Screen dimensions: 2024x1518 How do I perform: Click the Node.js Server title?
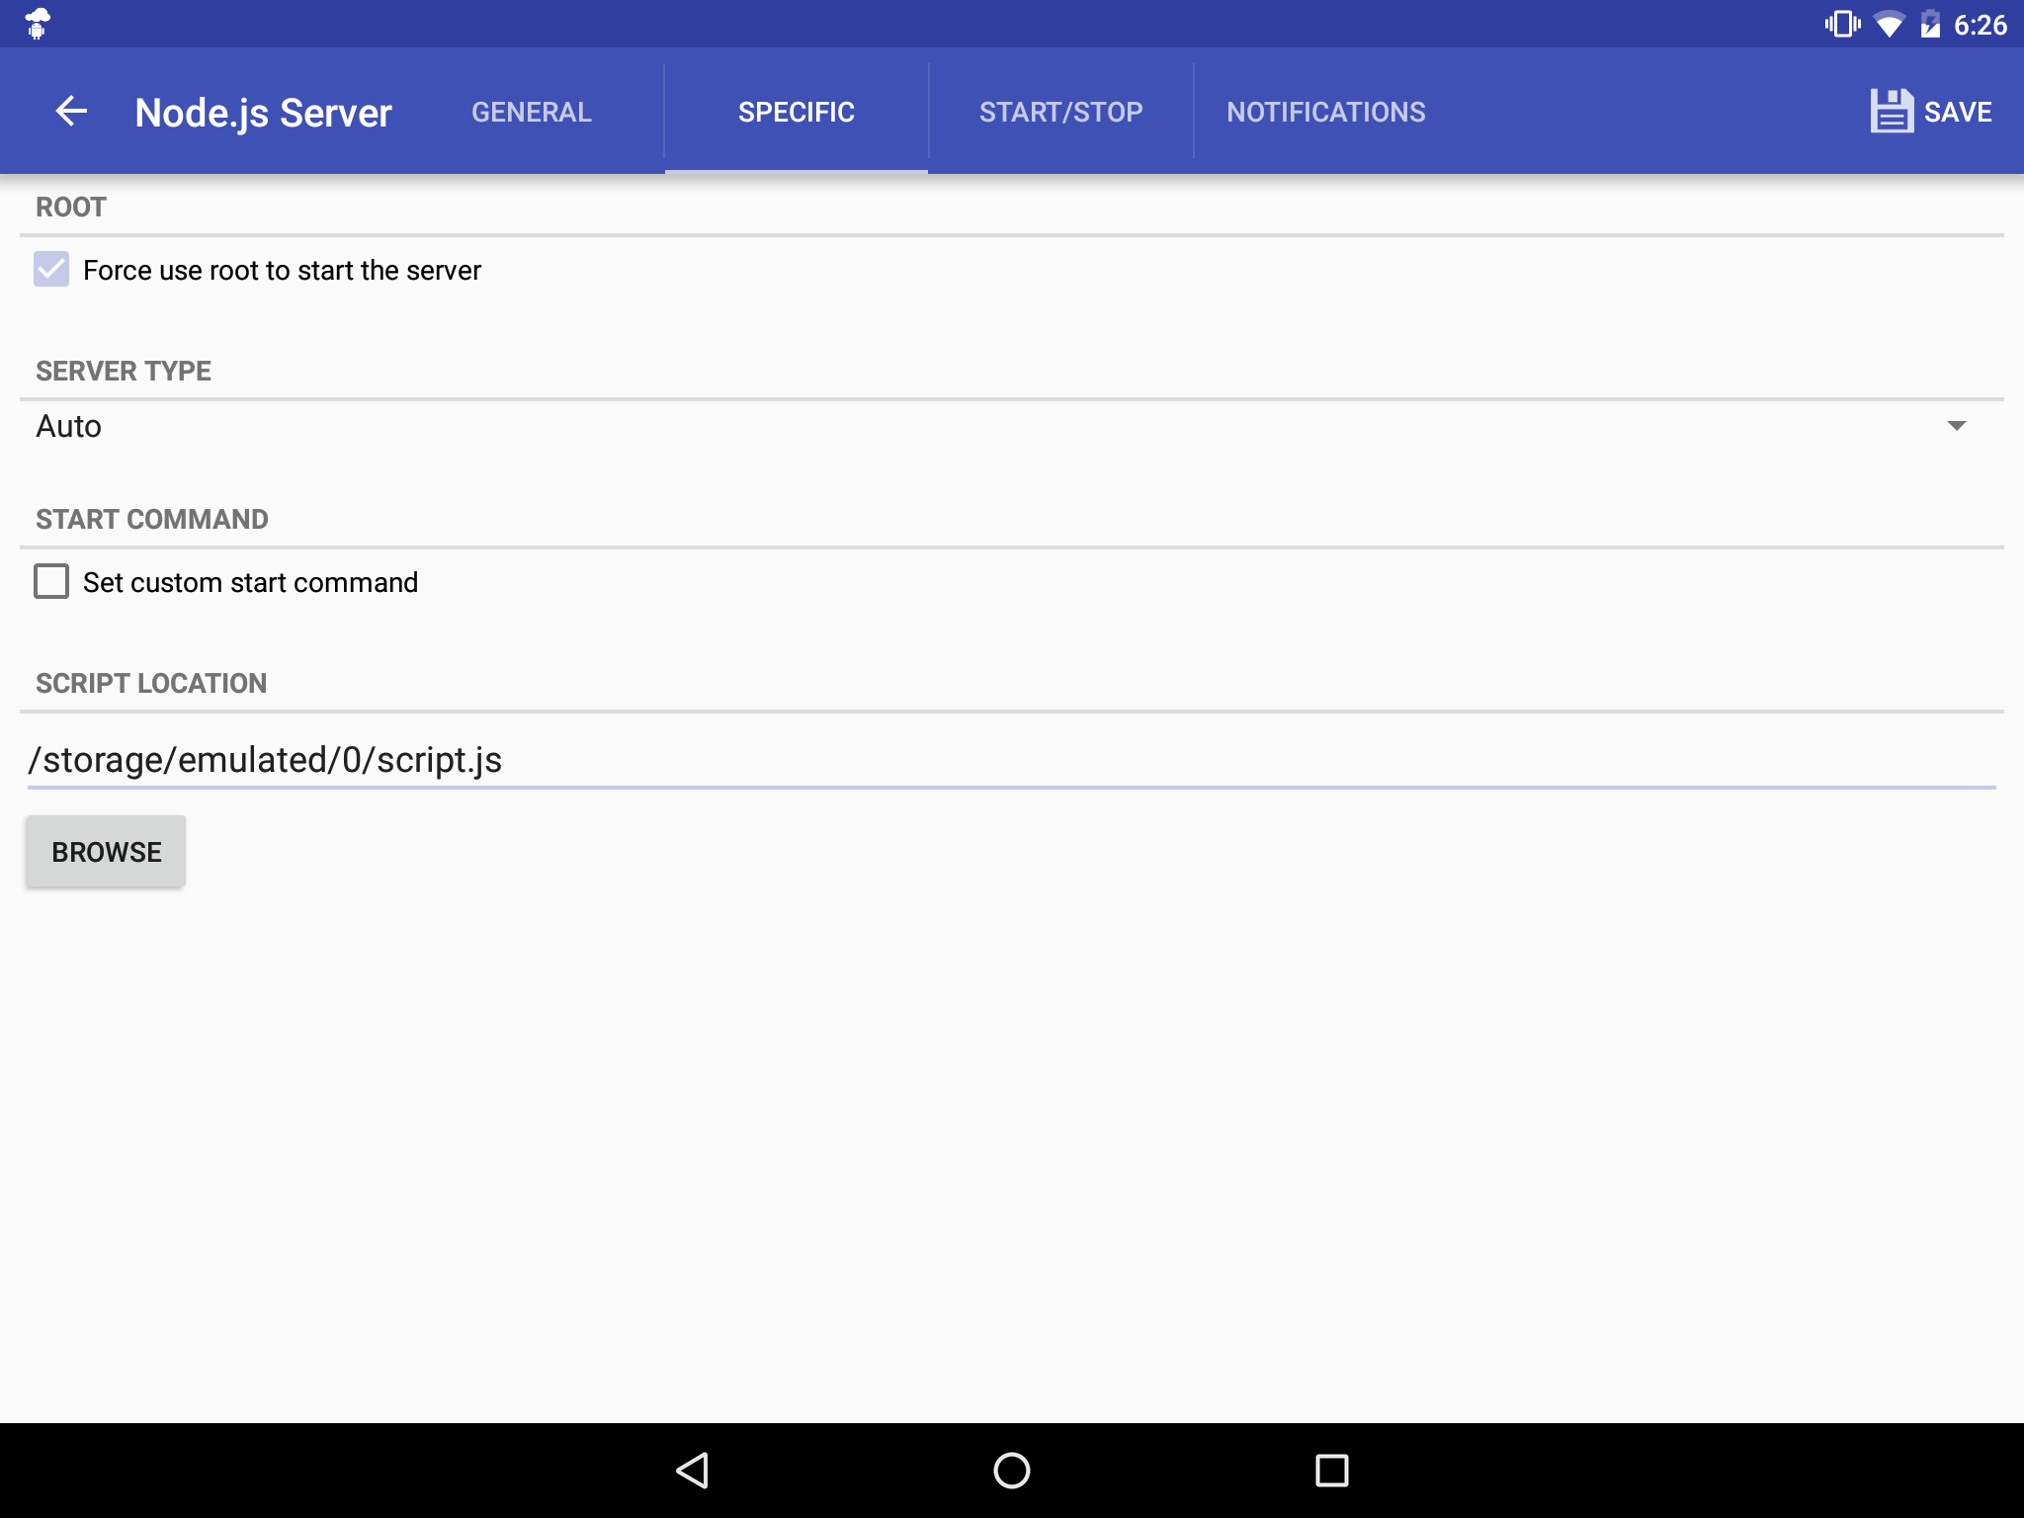[264, 114]
